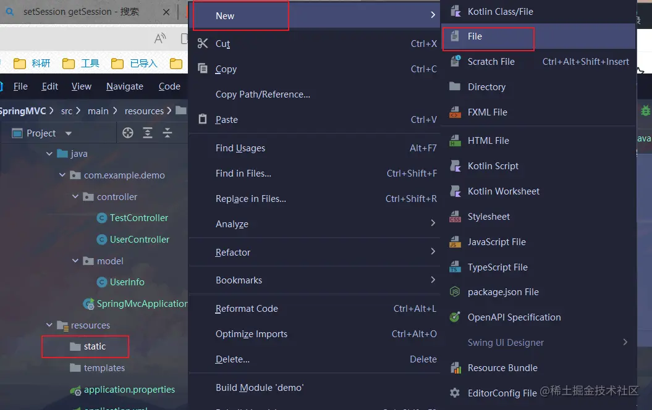Viewport: 652px width, 410px height.
Task: Collapse the controller package
Action: click(75, 196)
